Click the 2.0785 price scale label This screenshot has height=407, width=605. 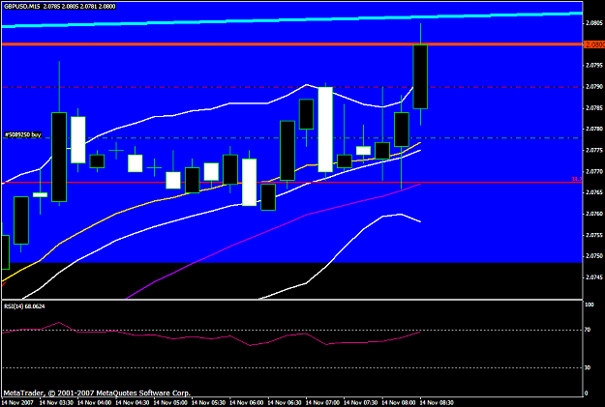tap(594, 108)
